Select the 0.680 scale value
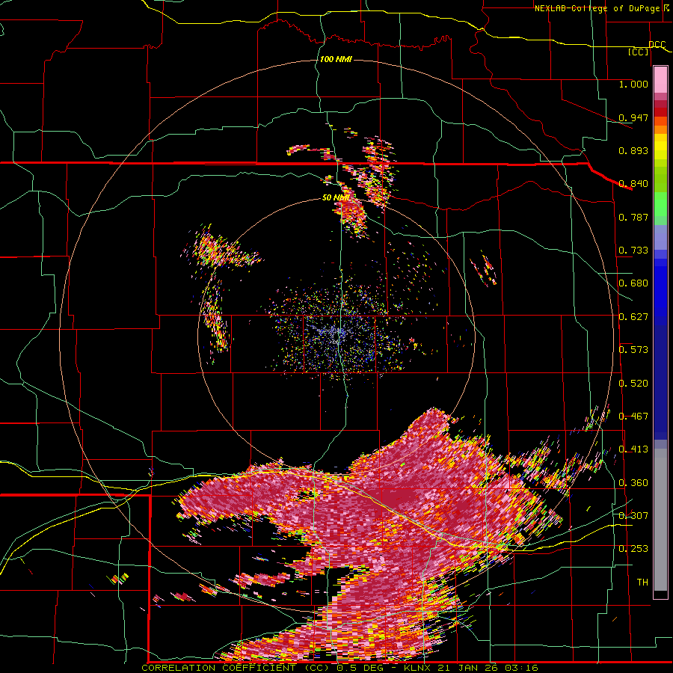 coord(633,283)
